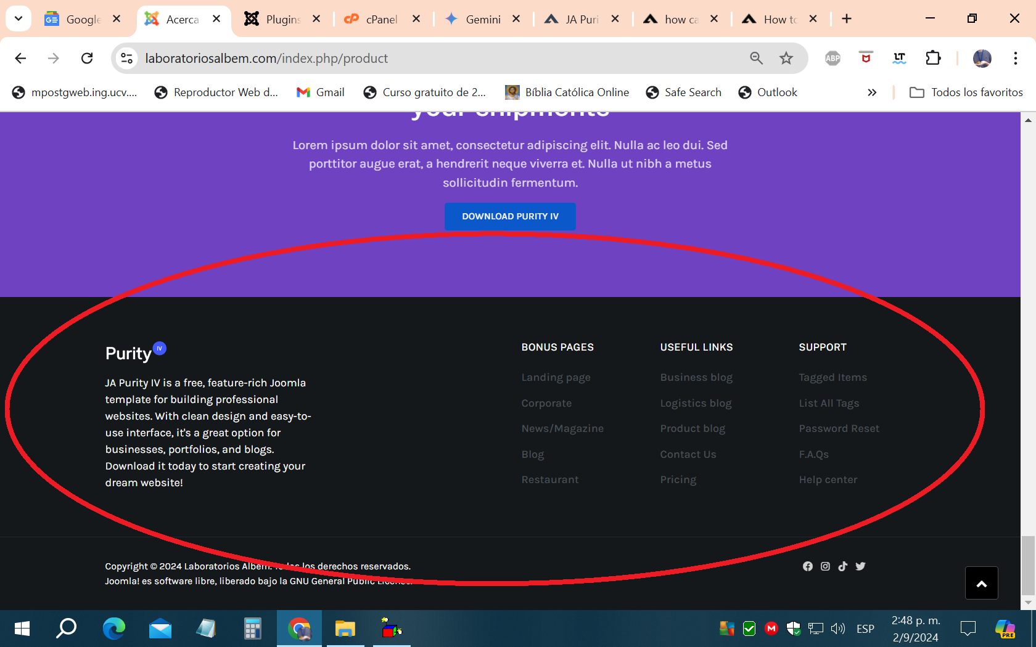1036x647 pixels.
Task: Open the TikTok social icon in footer
Action: pyautogui.click(x=843, y=566)
